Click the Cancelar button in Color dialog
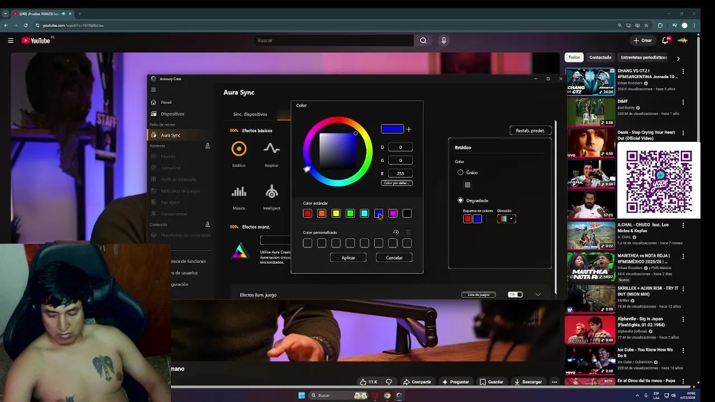715x402 pixels. (394, 257)
